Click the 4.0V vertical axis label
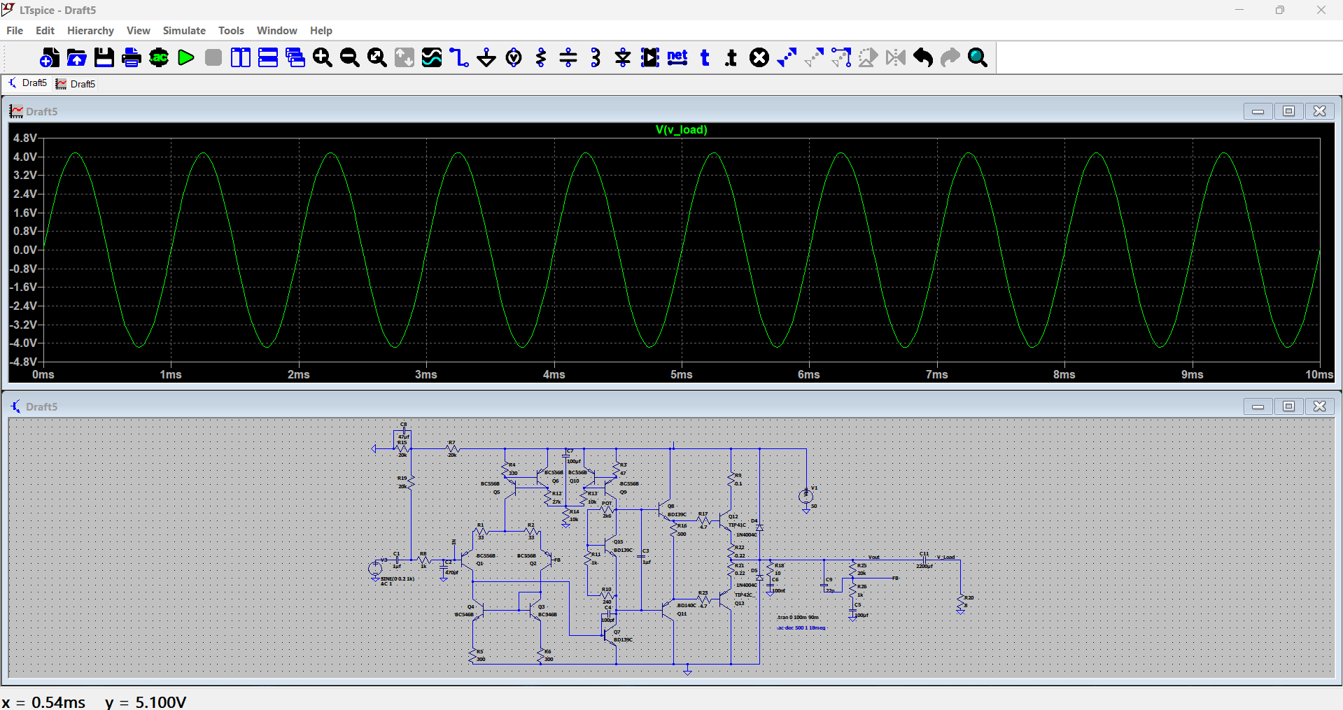 pos(24,157)
